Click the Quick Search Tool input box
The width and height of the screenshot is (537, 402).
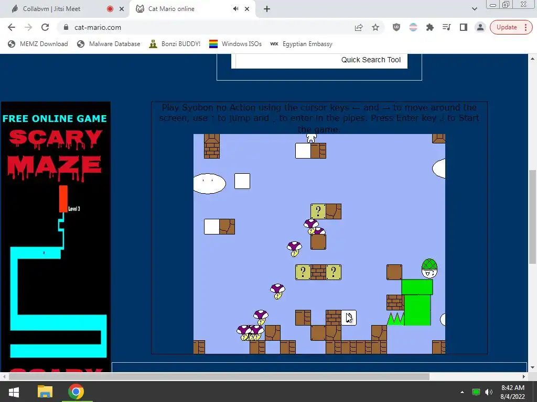319,61
